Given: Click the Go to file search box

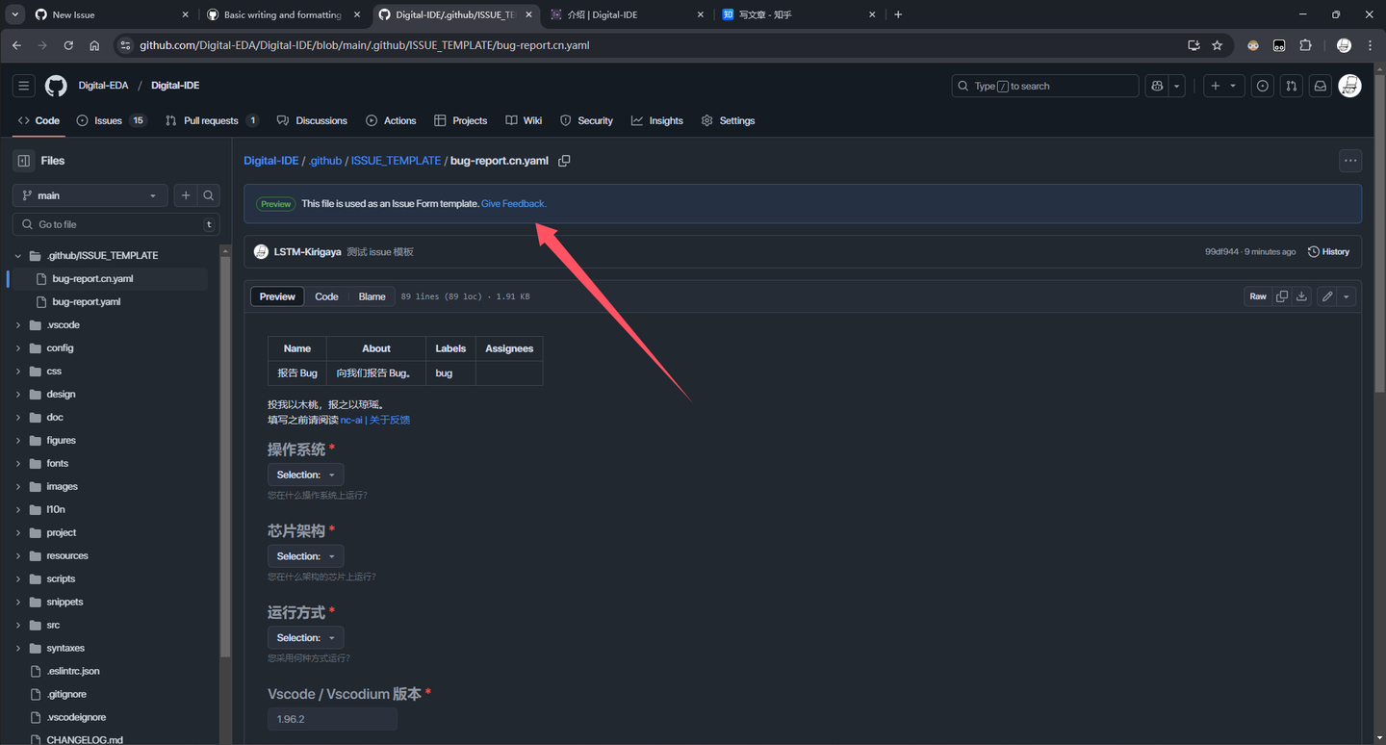Looking at the screenshot, I should 115,223.
